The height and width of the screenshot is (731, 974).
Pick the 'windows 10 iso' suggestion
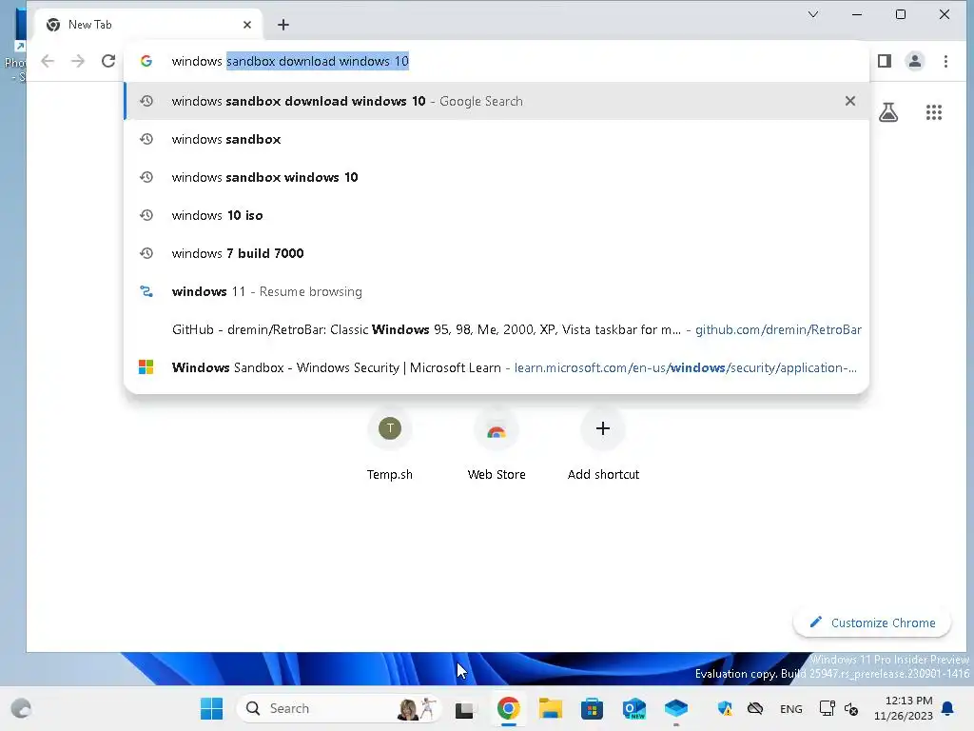[497, 215]
